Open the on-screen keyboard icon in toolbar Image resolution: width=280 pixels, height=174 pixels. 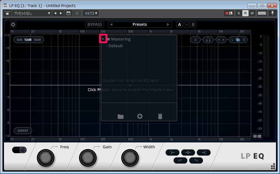coord(262,13)
